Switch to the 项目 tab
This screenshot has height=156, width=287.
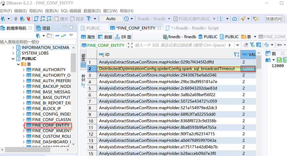pyautogui.click(x=43, y=28)
